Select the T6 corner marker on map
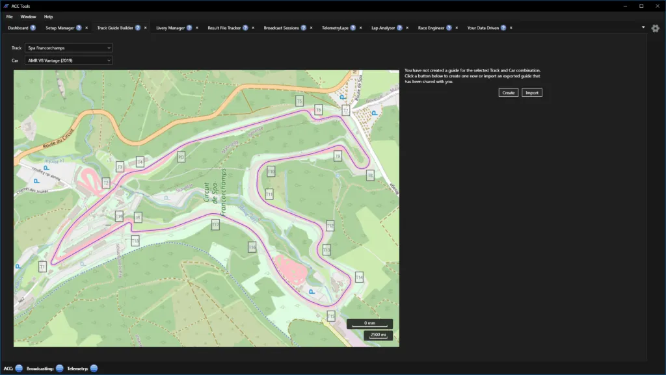This screenshot has width=666, height=375. [319, 109]
